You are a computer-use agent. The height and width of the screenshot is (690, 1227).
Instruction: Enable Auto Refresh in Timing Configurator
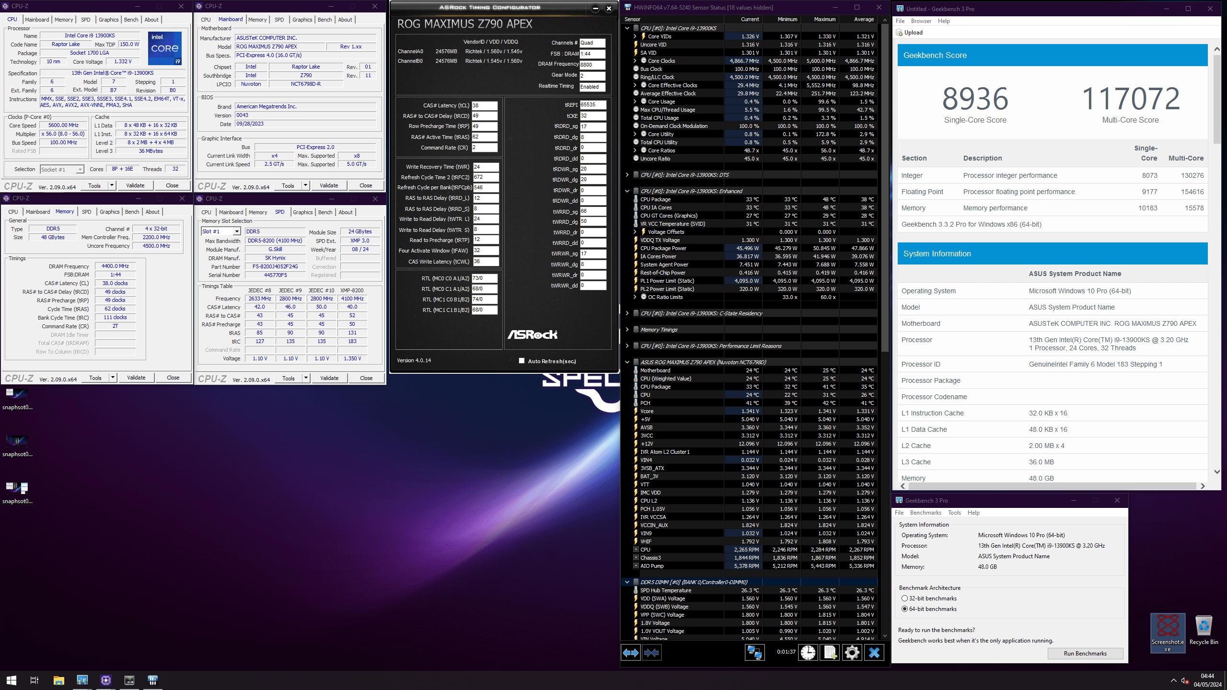521,361
